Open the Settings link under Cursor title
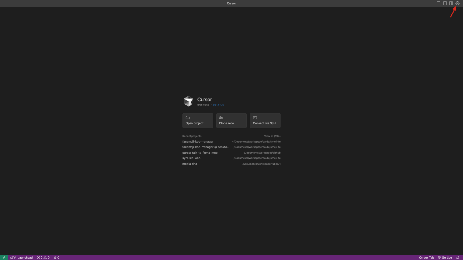 (218, 104)
